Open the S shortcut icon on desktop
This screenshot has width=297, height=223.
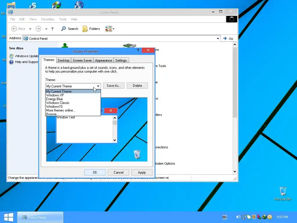(33, 5)
